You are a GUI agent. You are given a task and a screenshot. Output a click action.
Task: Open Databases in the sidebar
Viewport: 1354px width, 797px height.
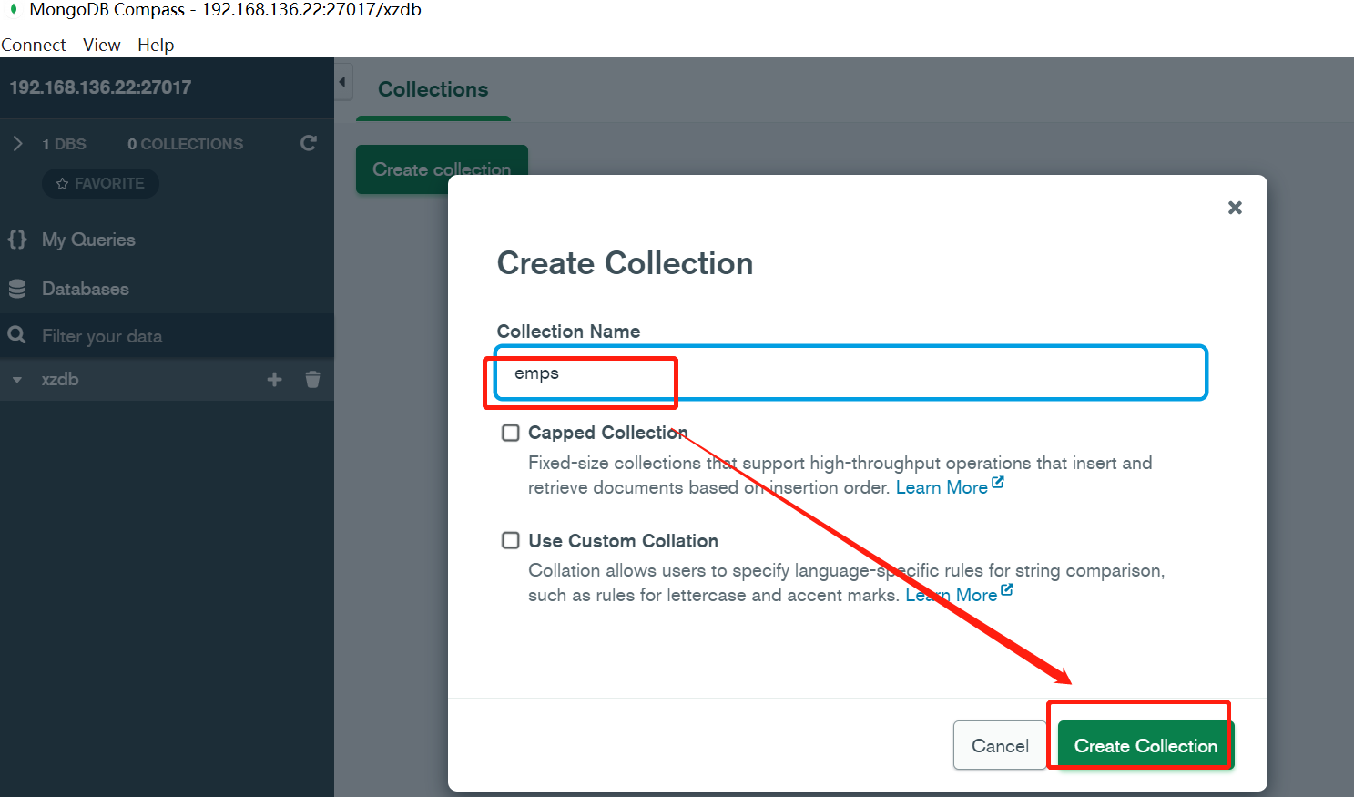(x=86, y=289)
